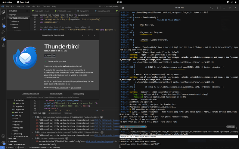Click the SUPERNOVA badge in About dialog

pyautogui.click(x=50, y=56)
